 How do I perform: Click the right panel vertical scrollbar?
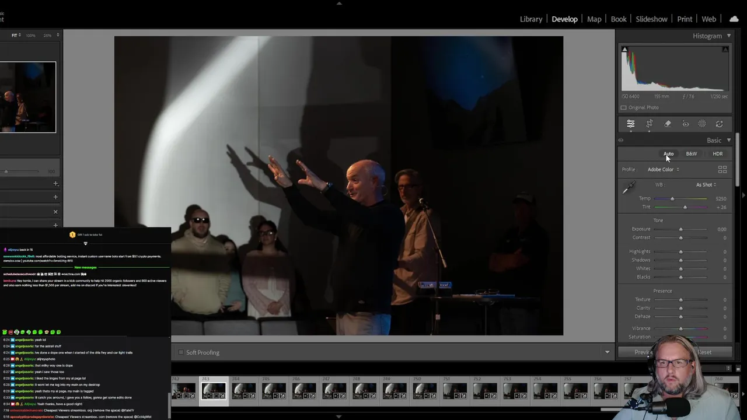(x=738, y=160)
